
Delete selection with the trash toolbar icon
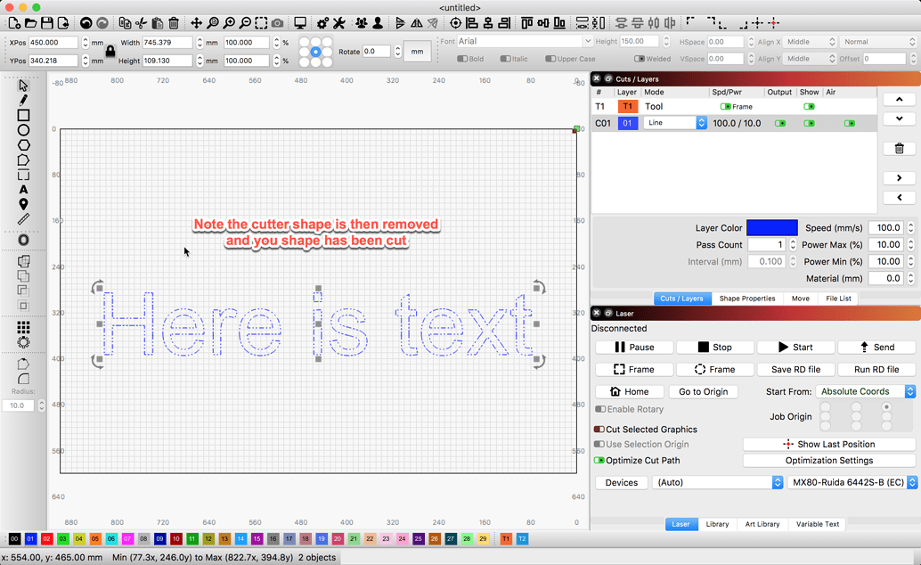tap(174, 23)
